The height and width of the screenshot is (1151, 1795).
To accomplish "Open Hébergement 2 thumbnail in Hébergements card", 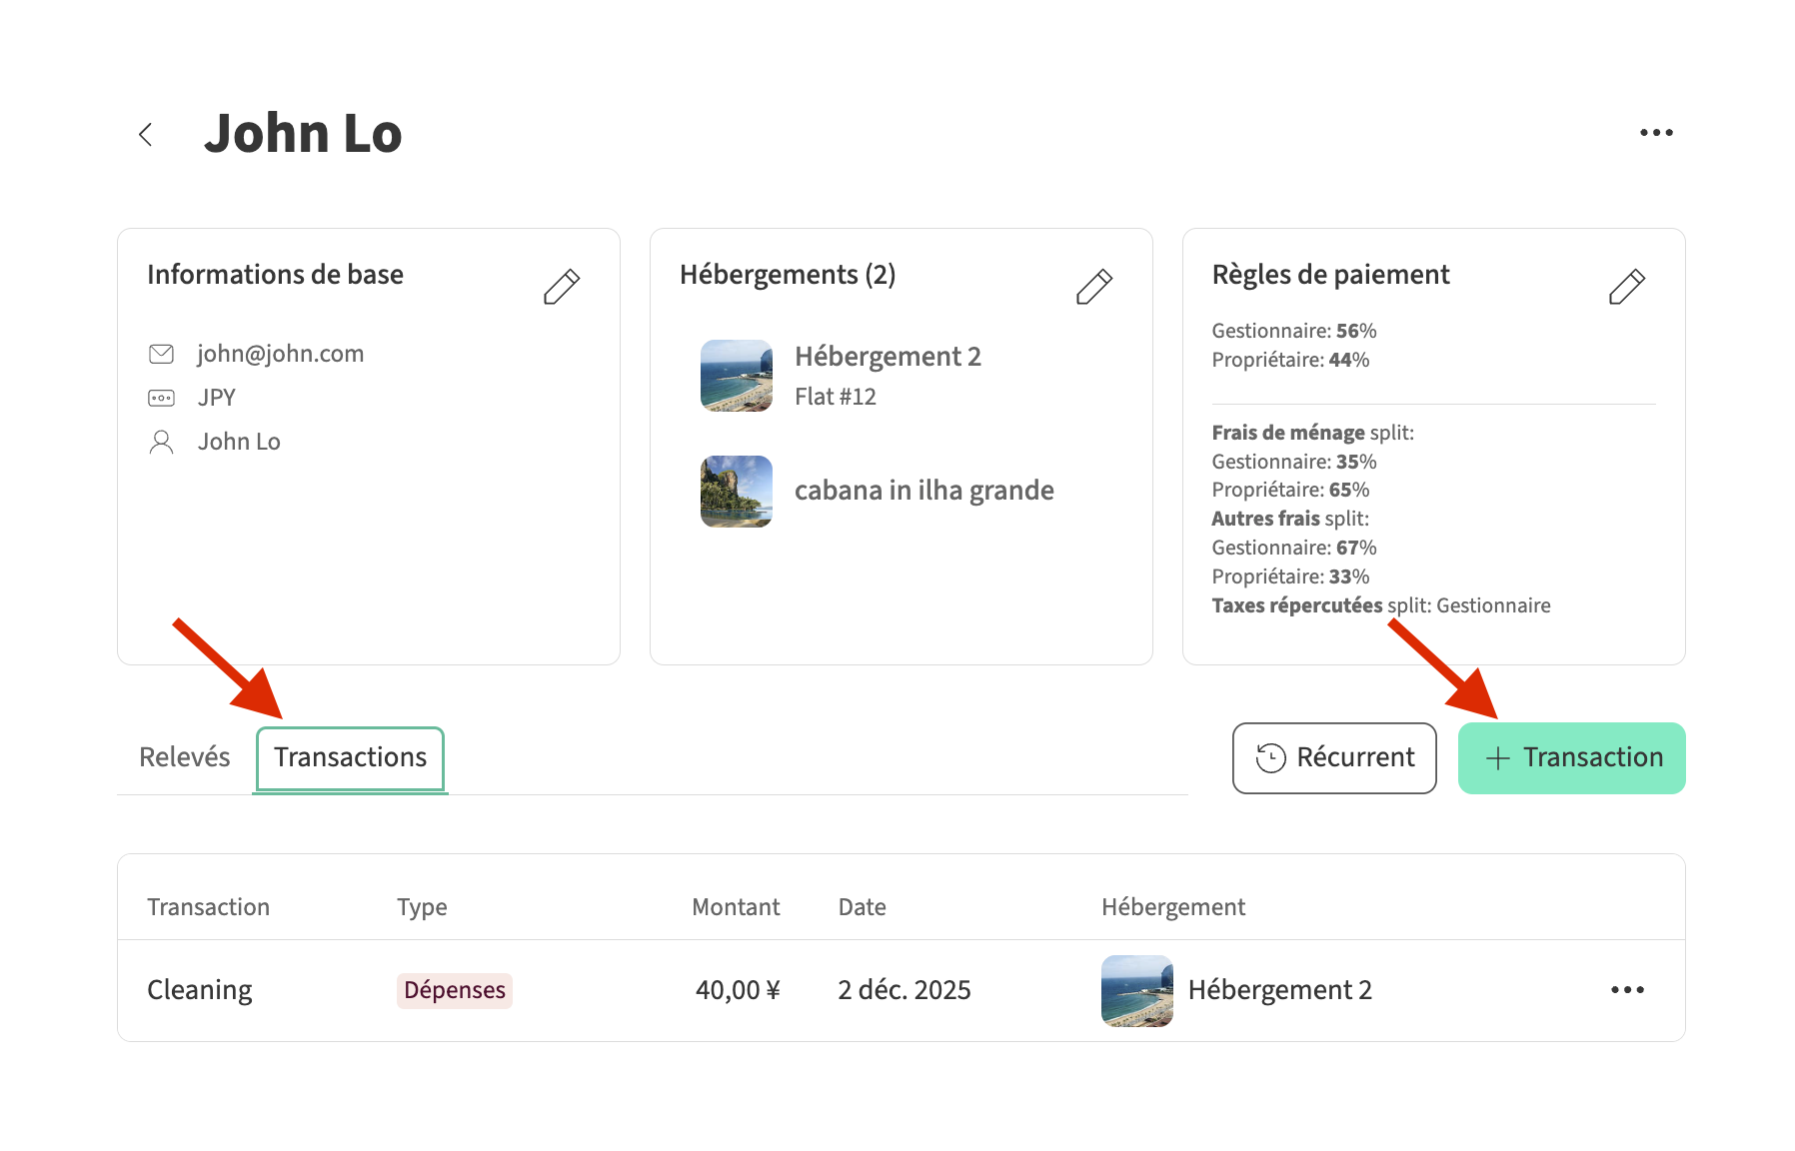I will [x=737, y=376].
